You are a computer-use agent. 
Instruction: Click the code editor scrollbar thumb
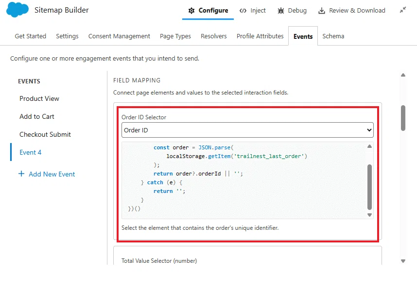tap(369, 187)
